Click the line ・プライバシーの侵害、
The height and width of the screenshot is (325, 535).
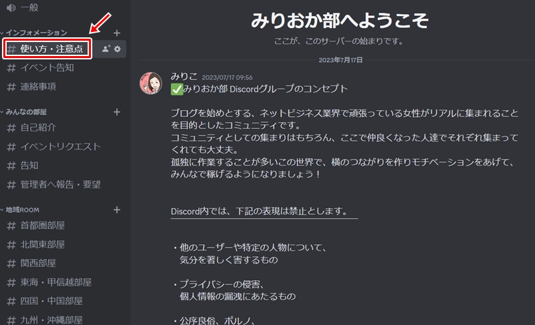[219, 284]
